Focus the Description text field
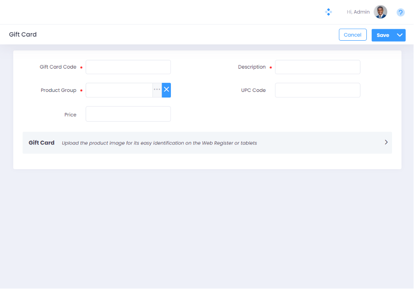 pyautogui.click(x=317, y=67)
